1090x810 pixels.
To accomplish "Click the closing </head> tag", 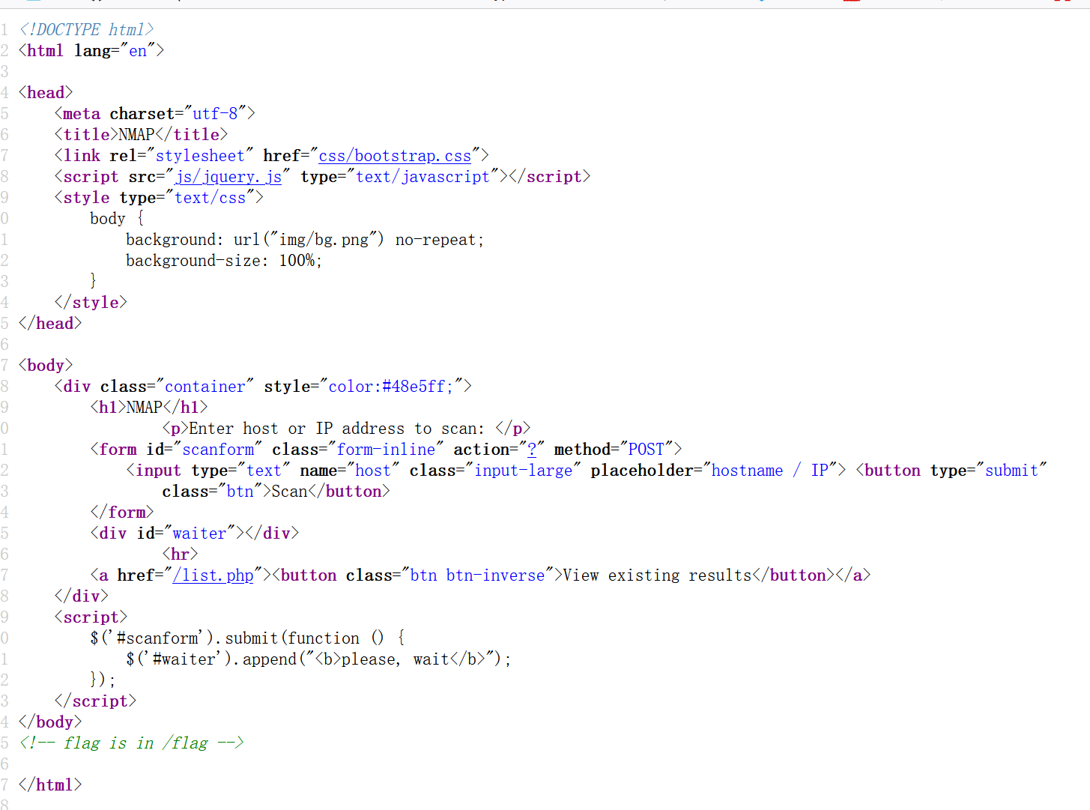I will (50, 324).
